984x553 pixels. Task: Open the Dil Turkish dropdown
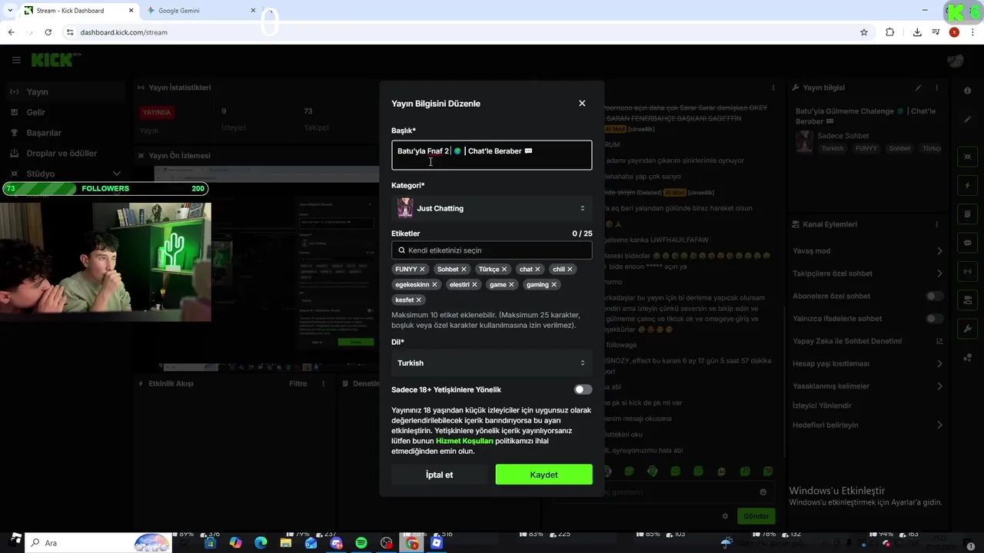(x=491, y=363)
